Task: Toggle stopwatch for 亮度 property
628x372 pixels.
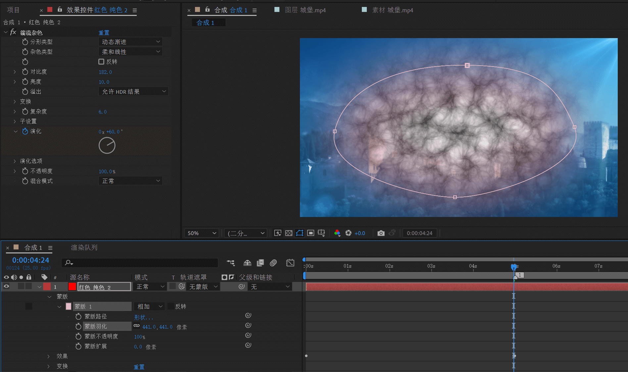Action: [25, 81]
